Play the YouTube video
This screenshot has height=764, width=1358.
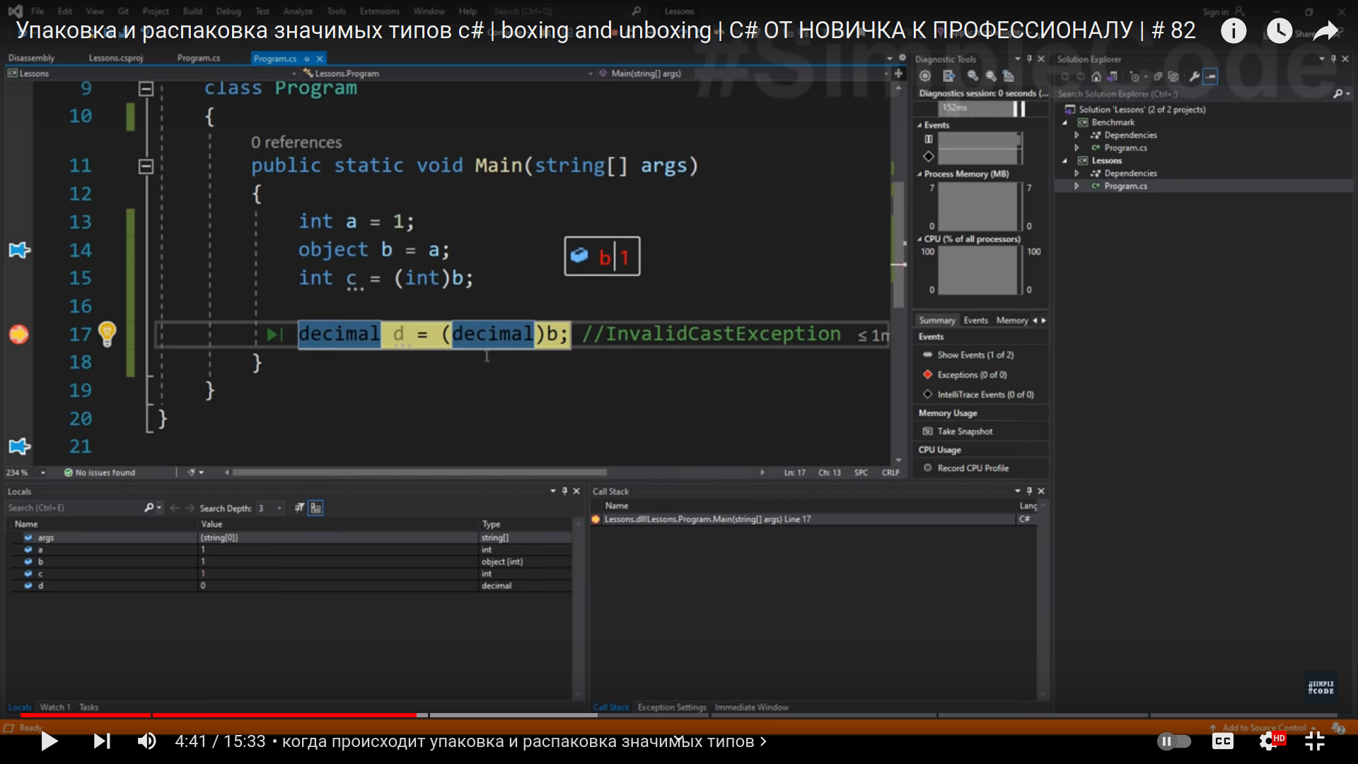click(49, 741)
